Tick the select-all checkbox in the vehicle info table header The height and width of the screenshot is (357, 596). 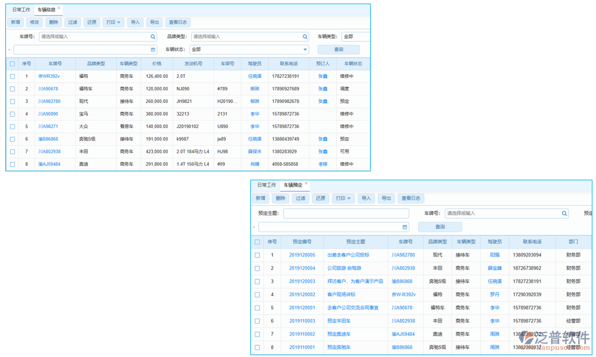[x=13, y=64]
